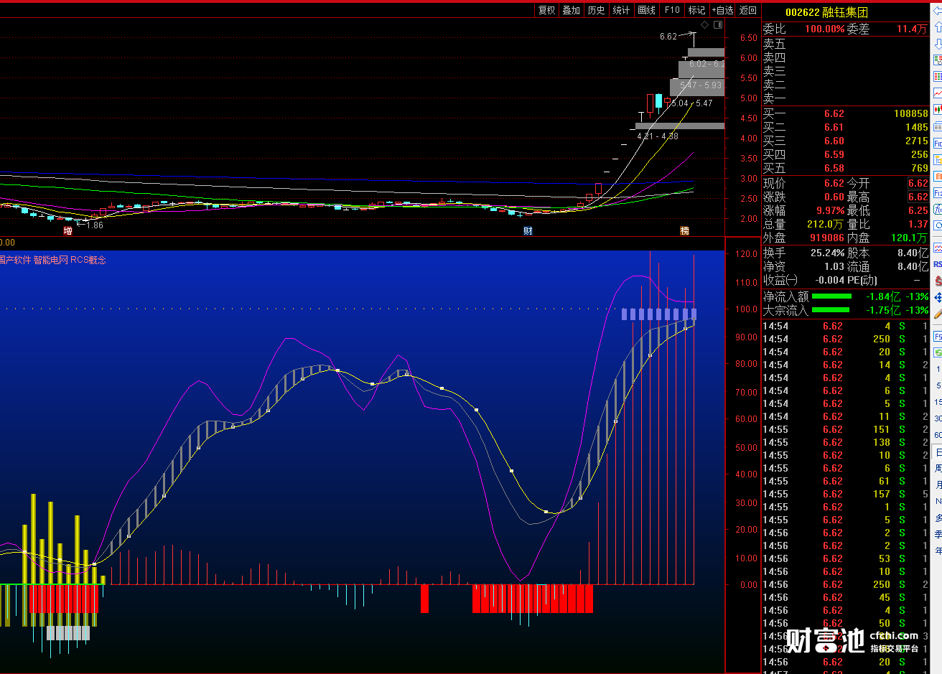Click the 返回 back button
The width and height of the screenshot is (942, 674).
[748, 10]
